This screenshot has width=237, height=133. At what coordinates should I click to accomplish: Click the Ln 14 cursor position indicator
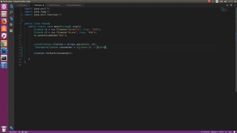coord(205,132)
